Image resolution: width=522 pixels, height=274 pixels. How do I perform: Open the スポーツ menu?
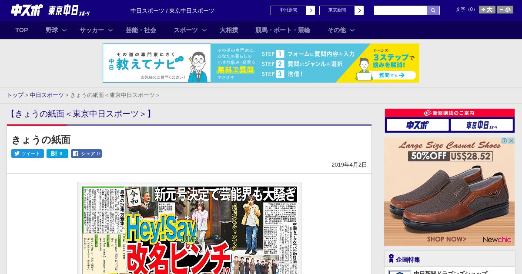pos(186,30)
